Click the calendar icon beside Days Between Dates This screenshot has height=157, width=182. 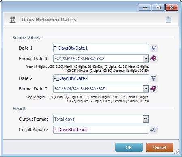click(x=13, y=19)
